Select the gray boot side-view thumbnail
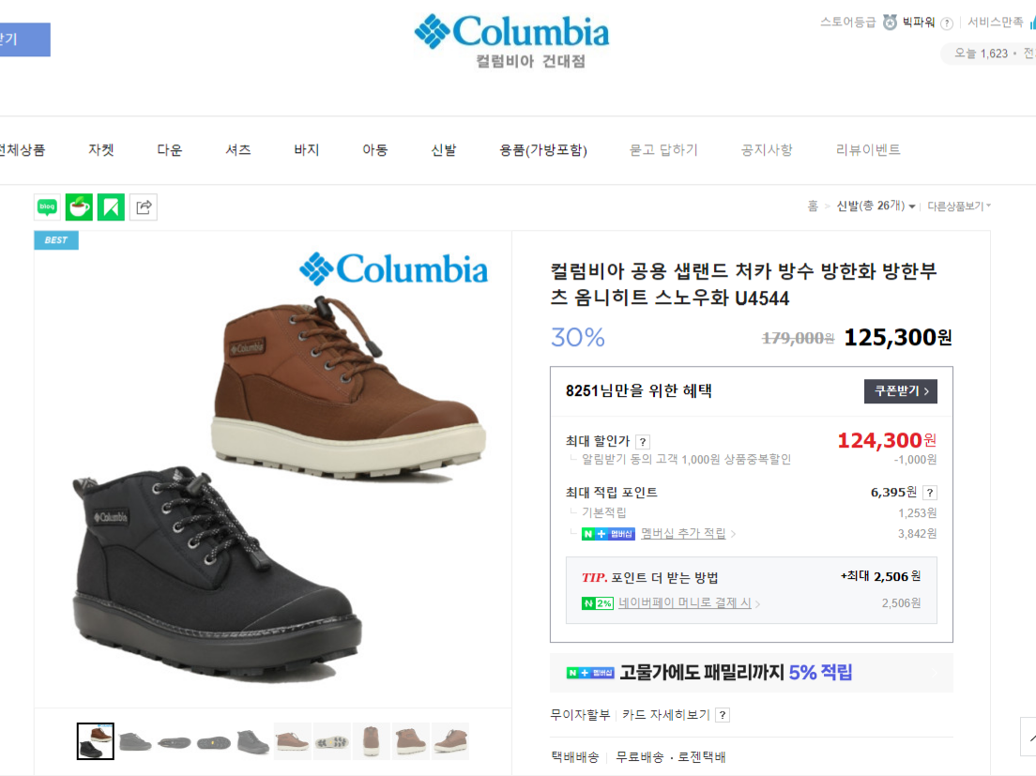 (x=135, y=741)
